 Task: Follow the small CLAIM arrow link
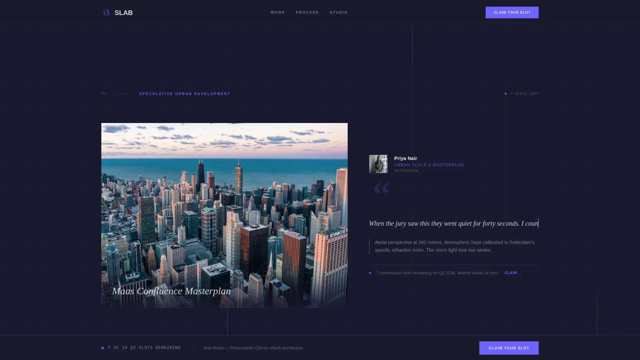pyautogui.click(x=513, y=273)
